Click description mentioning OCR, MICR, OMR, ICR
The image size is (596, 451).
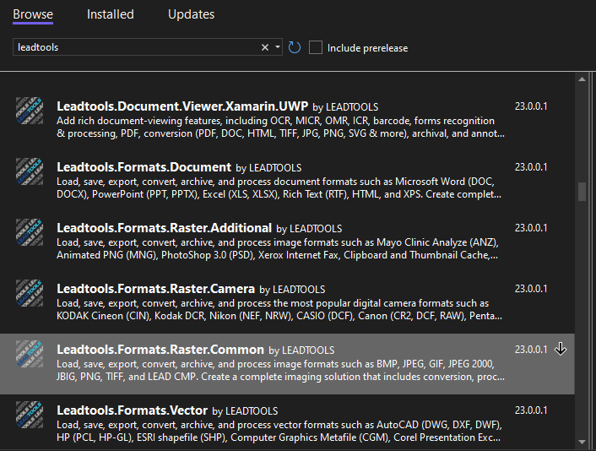pyautogui.click(x=280, y=127)
